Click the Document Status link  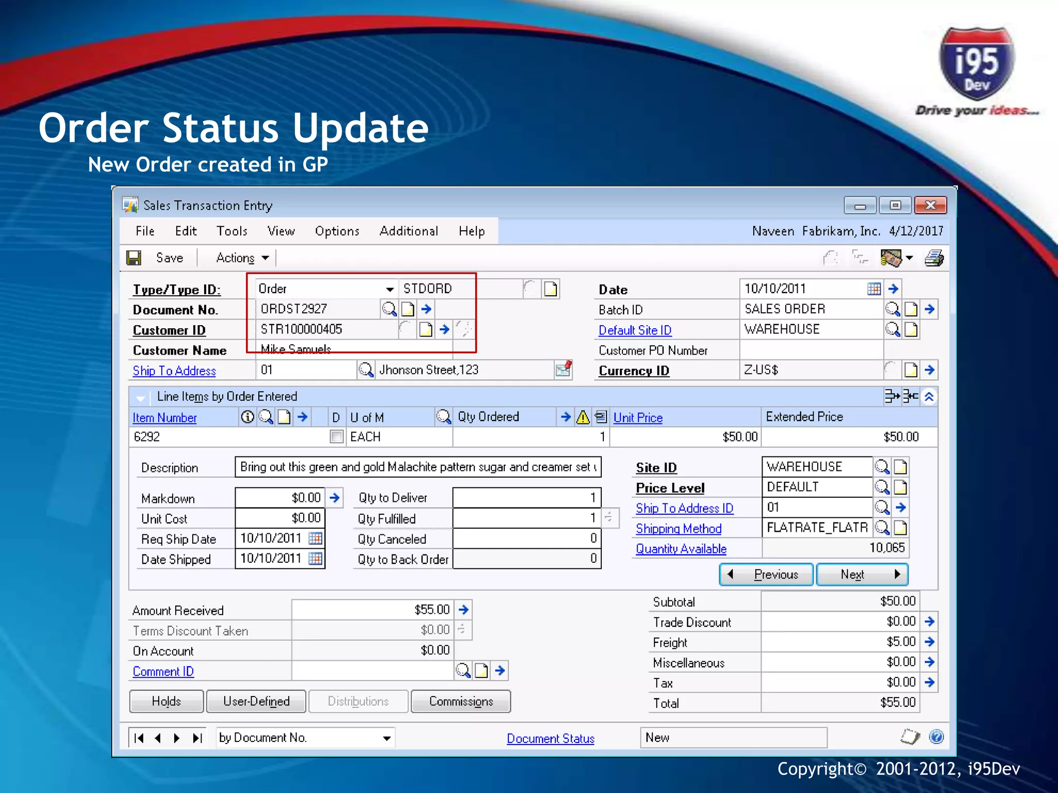(x=550, y=739)
